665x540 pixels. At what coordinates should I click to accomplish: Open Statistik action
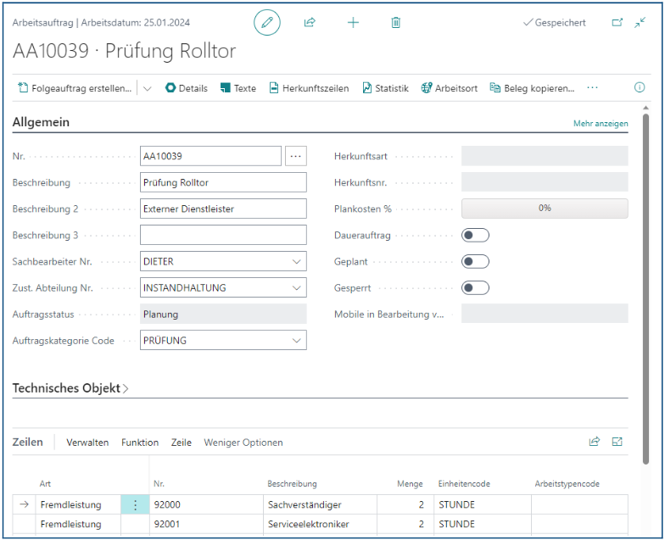point(385,88)
